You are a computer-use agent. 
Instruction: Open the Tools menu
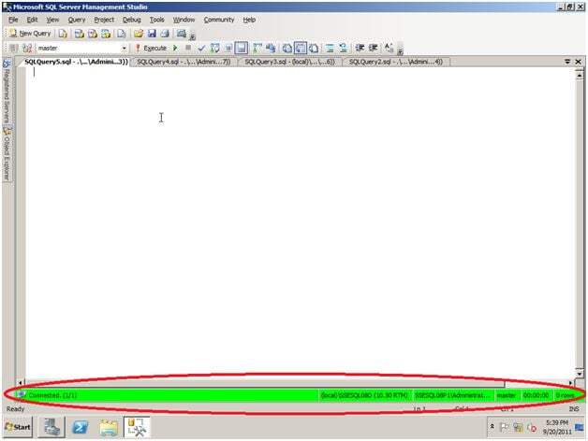(156, 20)
